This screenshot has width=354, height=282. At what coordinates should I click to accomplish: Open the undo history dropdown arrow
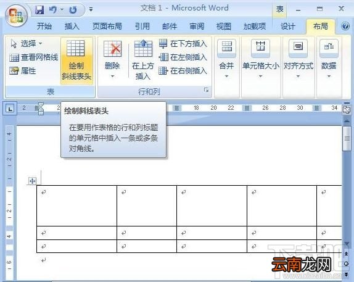click(62, 10)
